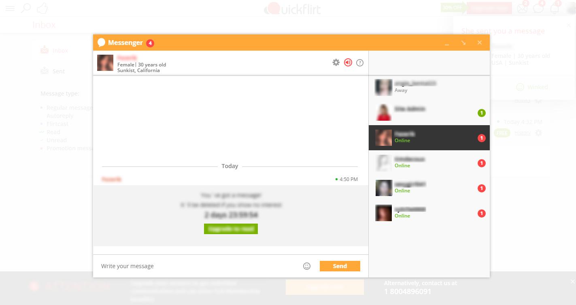Open messenger settings gear icon

[x=336, y=62]
